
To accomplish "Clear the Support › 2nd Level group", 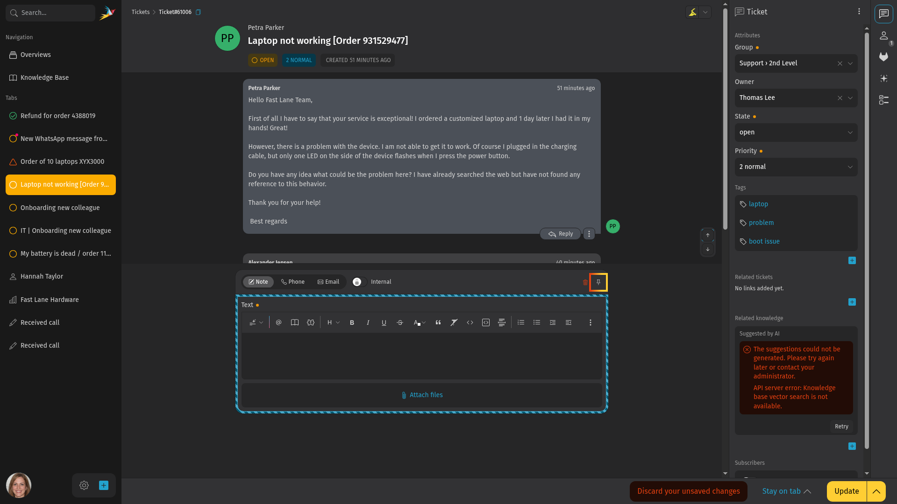I will tap(840, 63).
